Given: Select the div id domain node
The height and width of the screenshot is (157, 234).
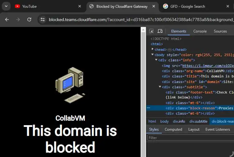Looking at the screenshot, I should (x=198, y=82).
